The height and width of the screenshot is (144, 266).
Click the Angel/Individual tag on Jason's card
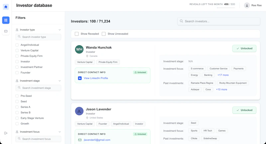tap(121, 124)
